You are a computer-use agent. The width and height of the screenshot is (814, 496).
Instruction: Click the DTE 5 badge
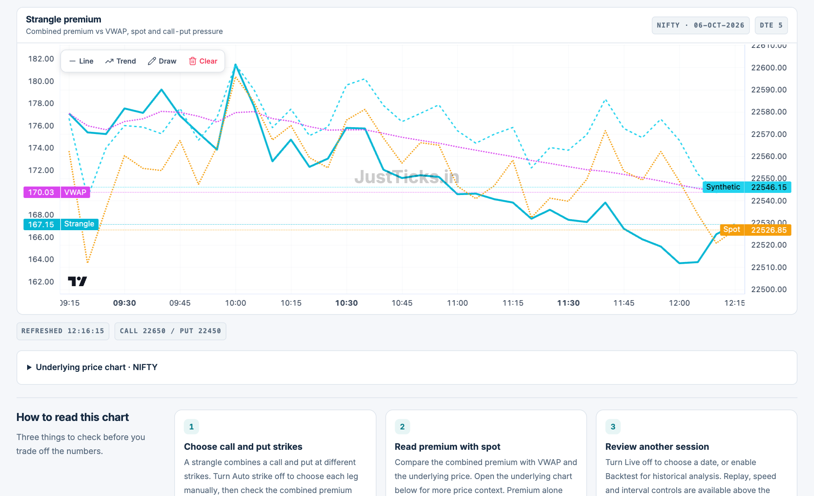[x=771, y=25]
